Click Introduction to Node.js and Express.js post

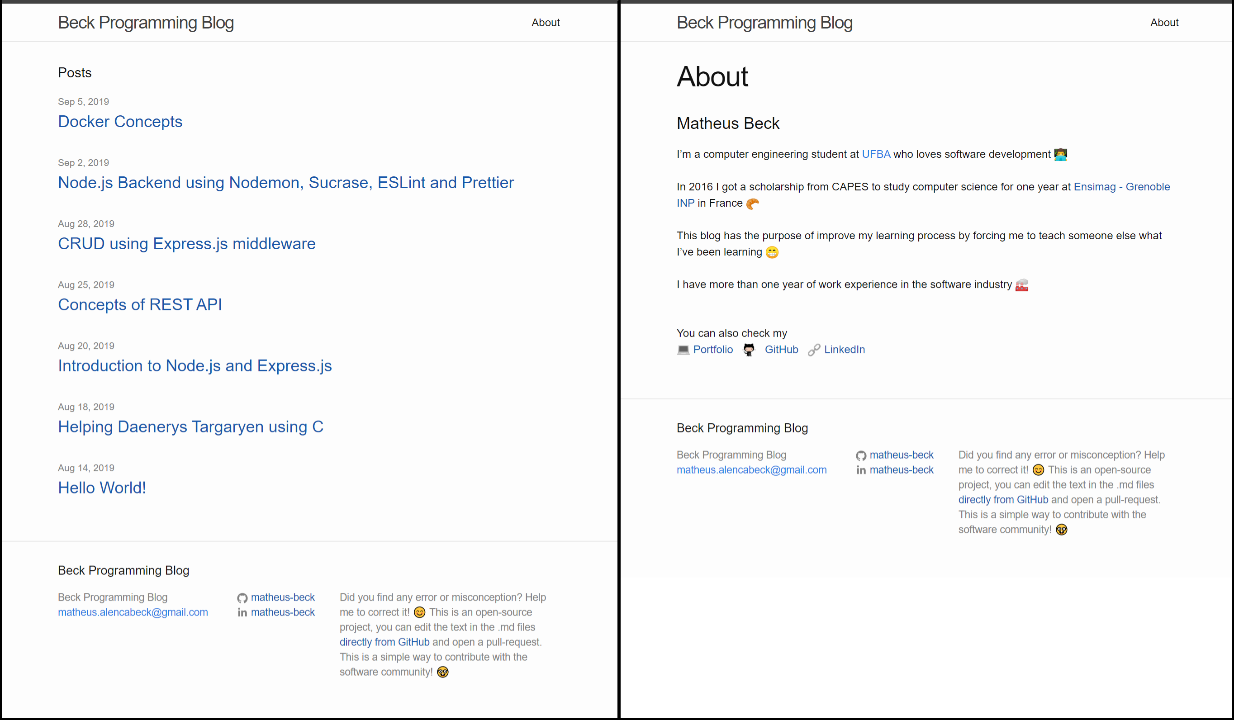[195, 365]
